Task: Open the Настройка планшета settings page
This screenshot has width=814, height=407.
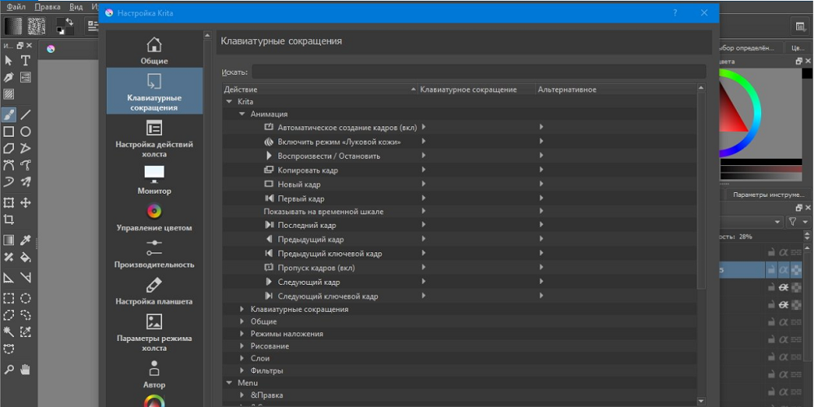Action: (x=154, y=290)
